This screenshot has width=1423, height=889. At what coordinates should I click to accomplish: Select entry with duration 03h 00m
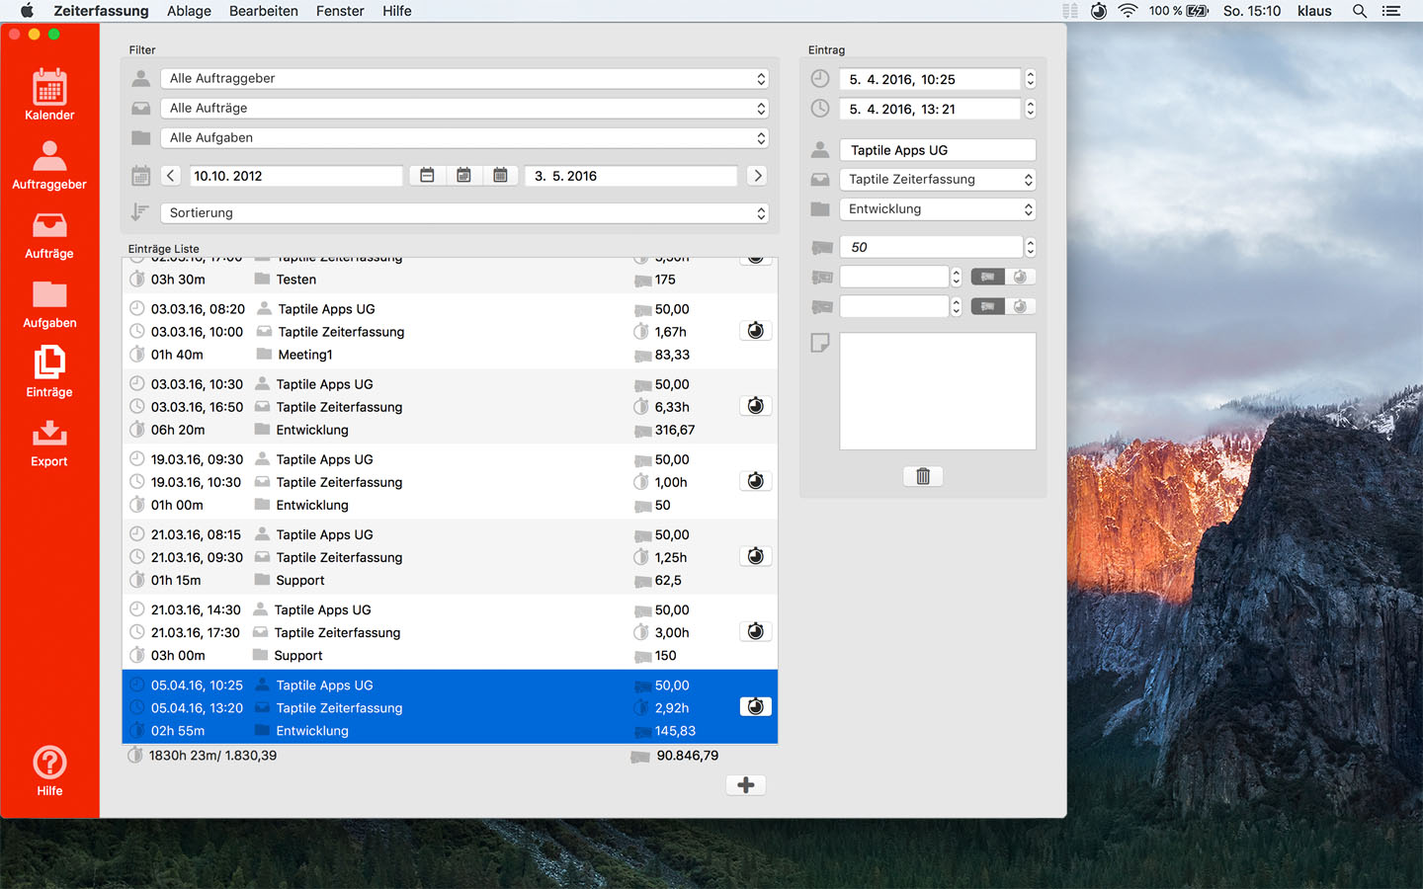450,632
